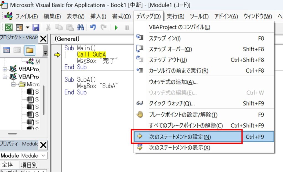Click the VBA app icon in title bar
This screenshot has width=283, height=172.
pyautogui.click(x=4, y=4)
